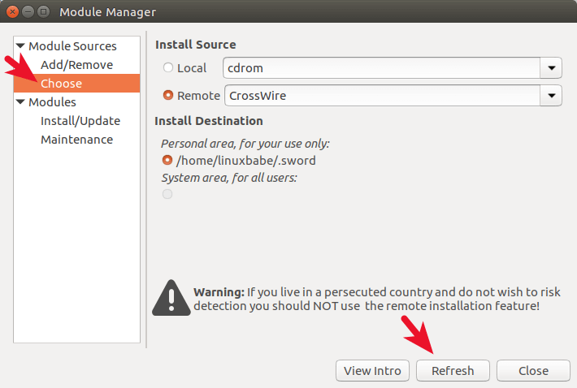Click the warning triangle icon
Screen dimensions: 577x388
[169, 297]
